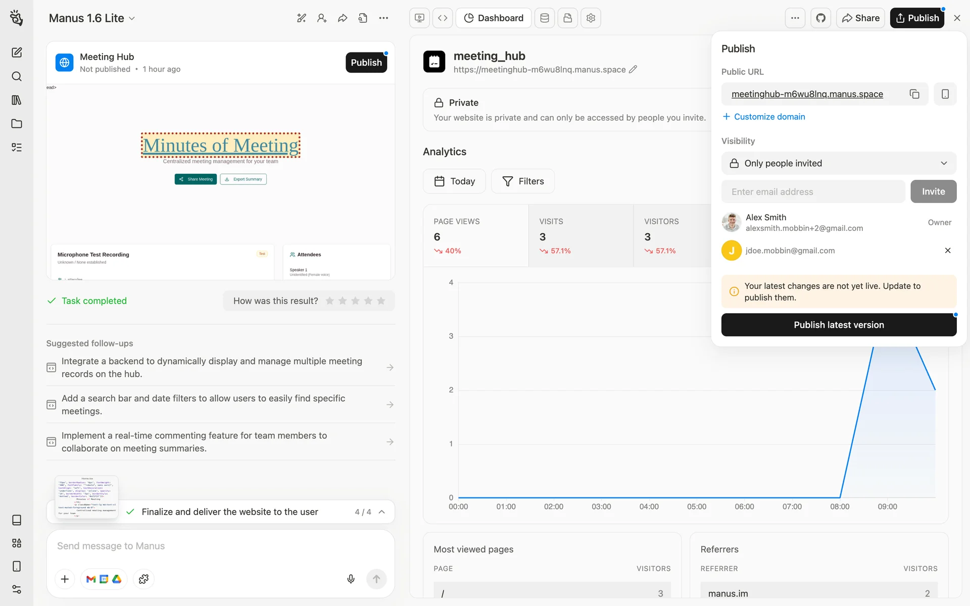970x606 pixels.
Task: Click the microphone icon in message box
Action: pos(351,579)
